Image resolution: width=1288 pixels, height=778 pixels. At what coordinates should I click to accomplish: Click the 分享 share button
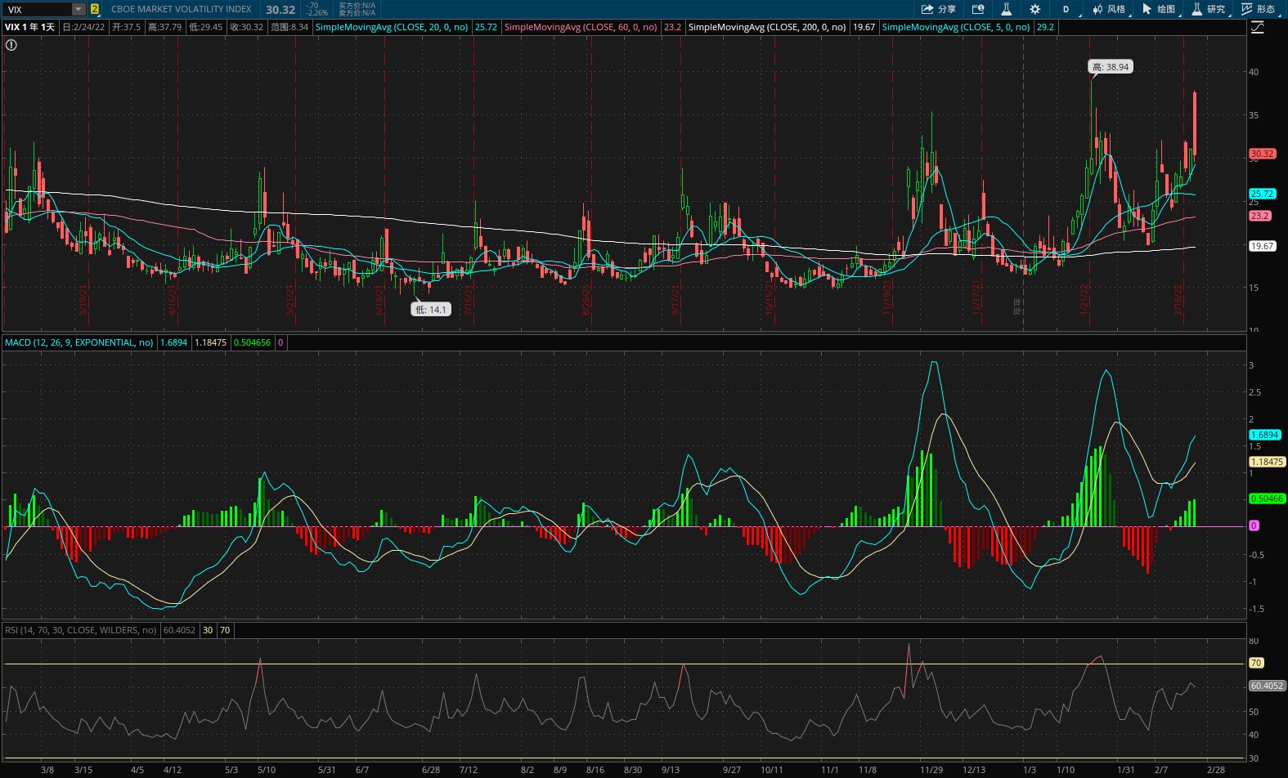pos(939,9)
